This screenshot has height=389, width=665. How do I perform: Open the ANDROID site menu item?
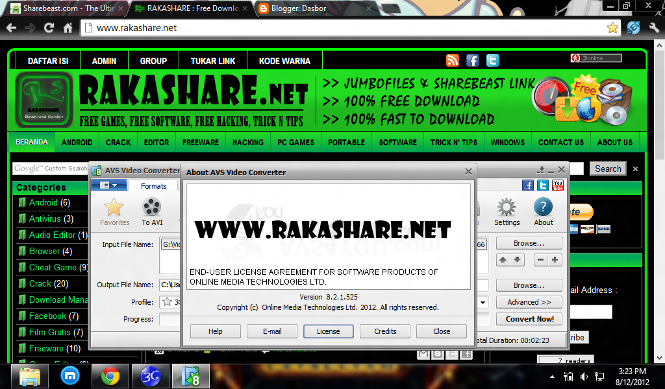[77, 142]
